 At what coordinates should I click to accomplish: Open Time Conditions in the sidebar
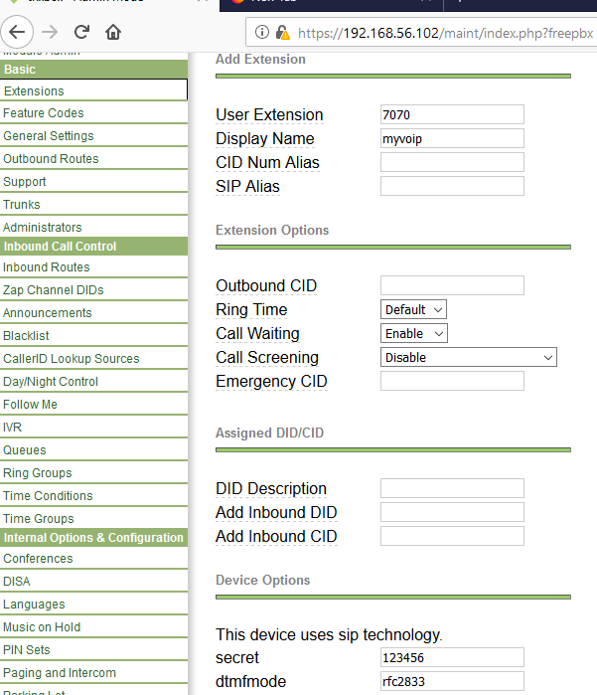48,496
